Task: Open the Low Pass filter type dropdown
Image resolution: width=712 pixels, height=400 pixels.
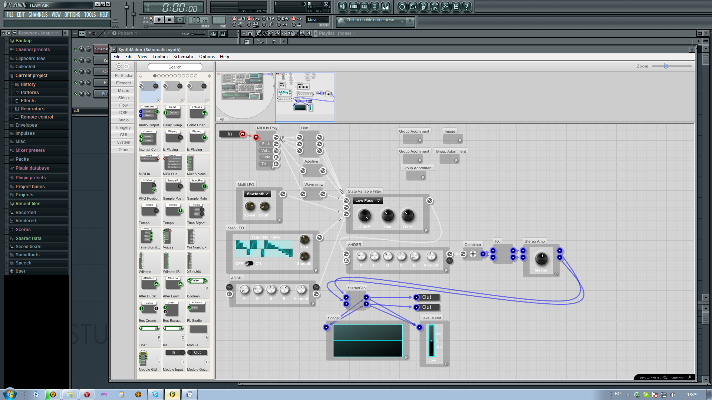Action: [367, 200]
